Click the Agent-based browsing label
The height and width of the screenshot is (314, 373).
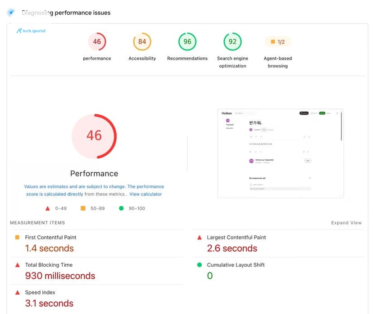277,62
